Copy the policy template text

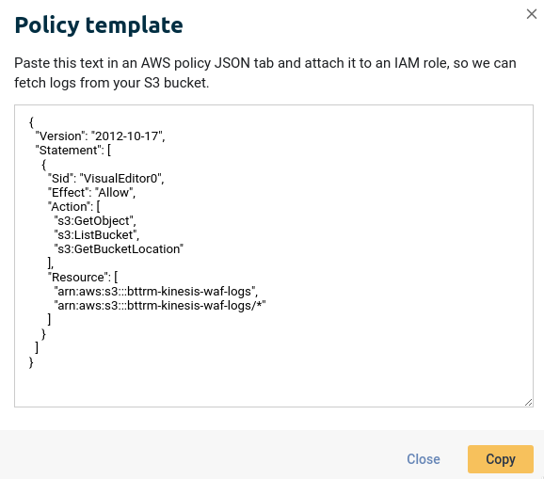click(501, 459)
